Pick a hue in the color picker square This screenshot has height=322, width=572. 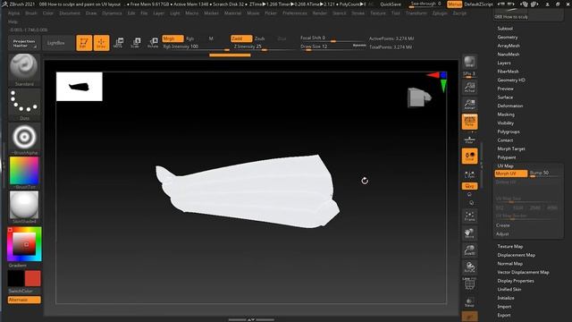pos(24,244)
